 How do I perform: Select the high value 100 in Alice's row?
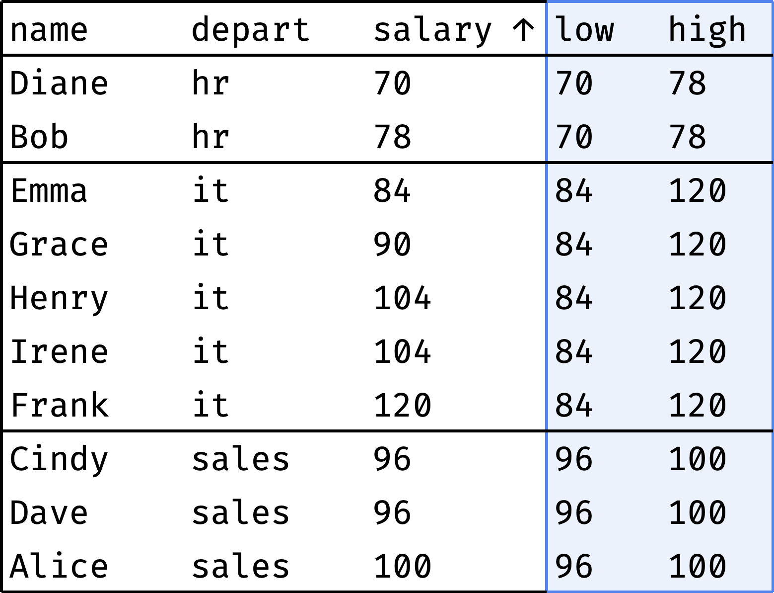pyautogui.click(x=697, y=566)
